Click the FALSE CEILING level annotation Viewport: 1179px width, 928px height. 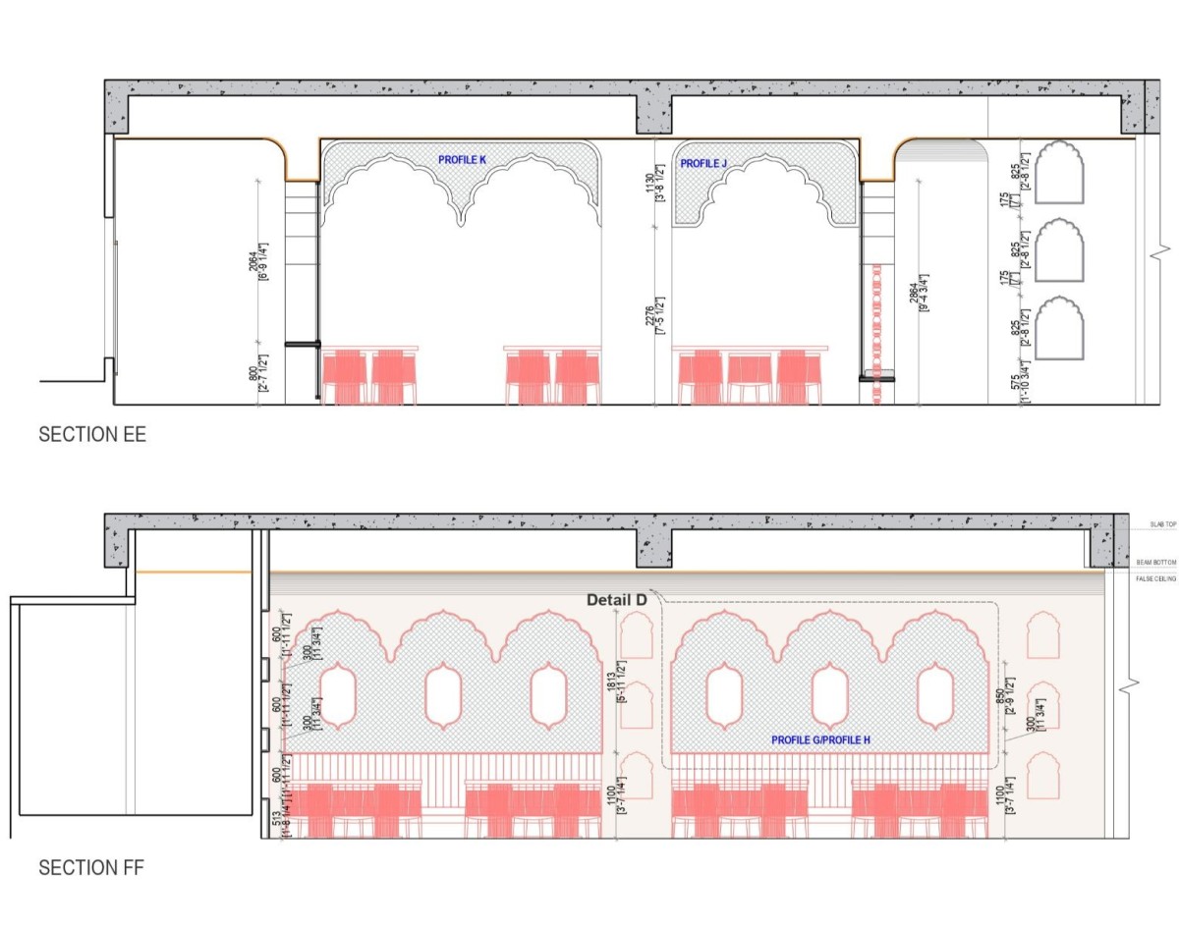1156,579
